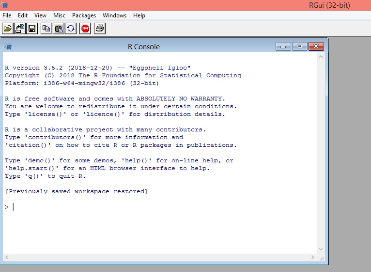
Task: Click the R Console resize grip corner
Action: pos(322,258)
